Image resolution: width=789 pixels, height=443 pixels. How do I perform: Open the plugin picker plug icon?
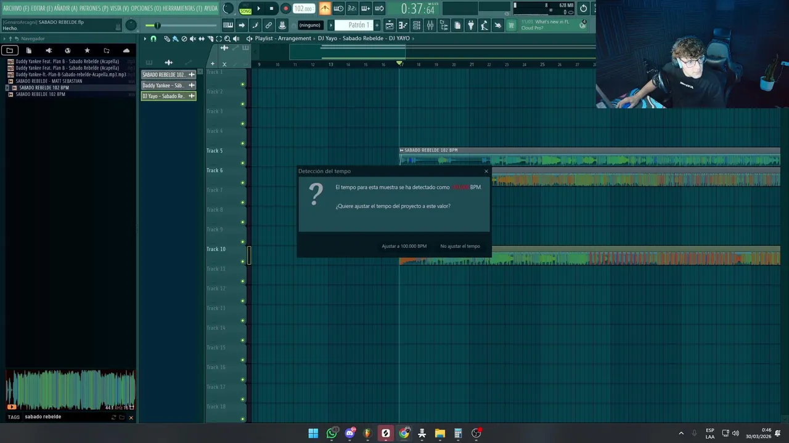471,25
